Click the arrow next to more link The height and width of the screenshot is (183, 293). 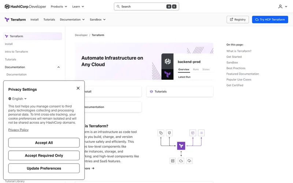pyautogui.click(x=93, y=168)
